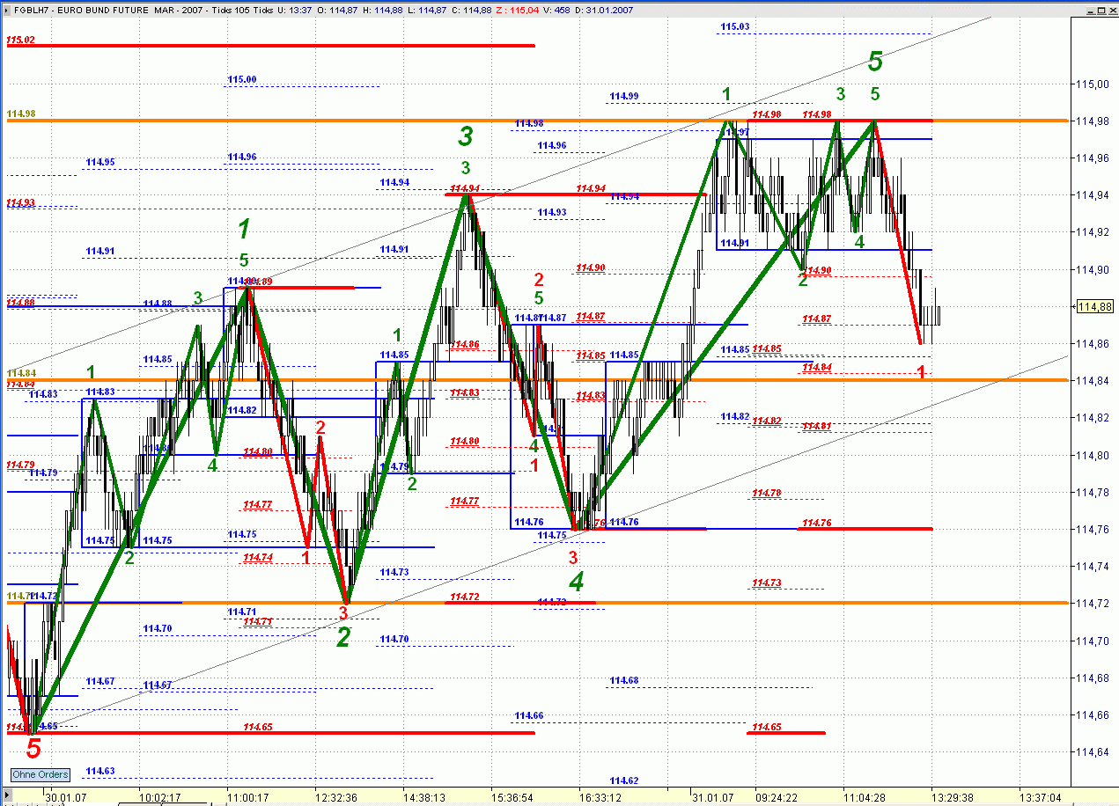The width and height of the screenshot is (1119, 806).
Task: Click the red 114.81 level label
Action: 816,427
